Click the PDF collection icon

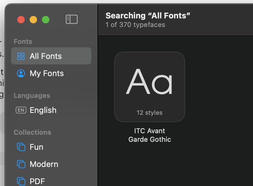[21, 181]
